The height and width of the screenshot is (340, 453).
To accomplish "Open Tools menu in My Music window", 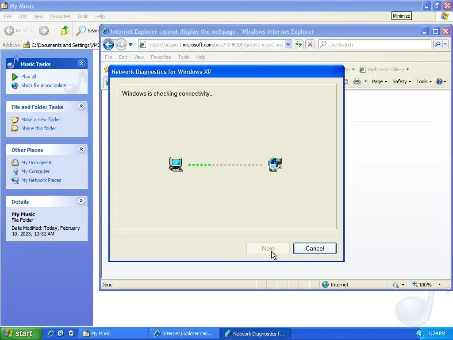I will pyautogui.click(x=83, y=16).
